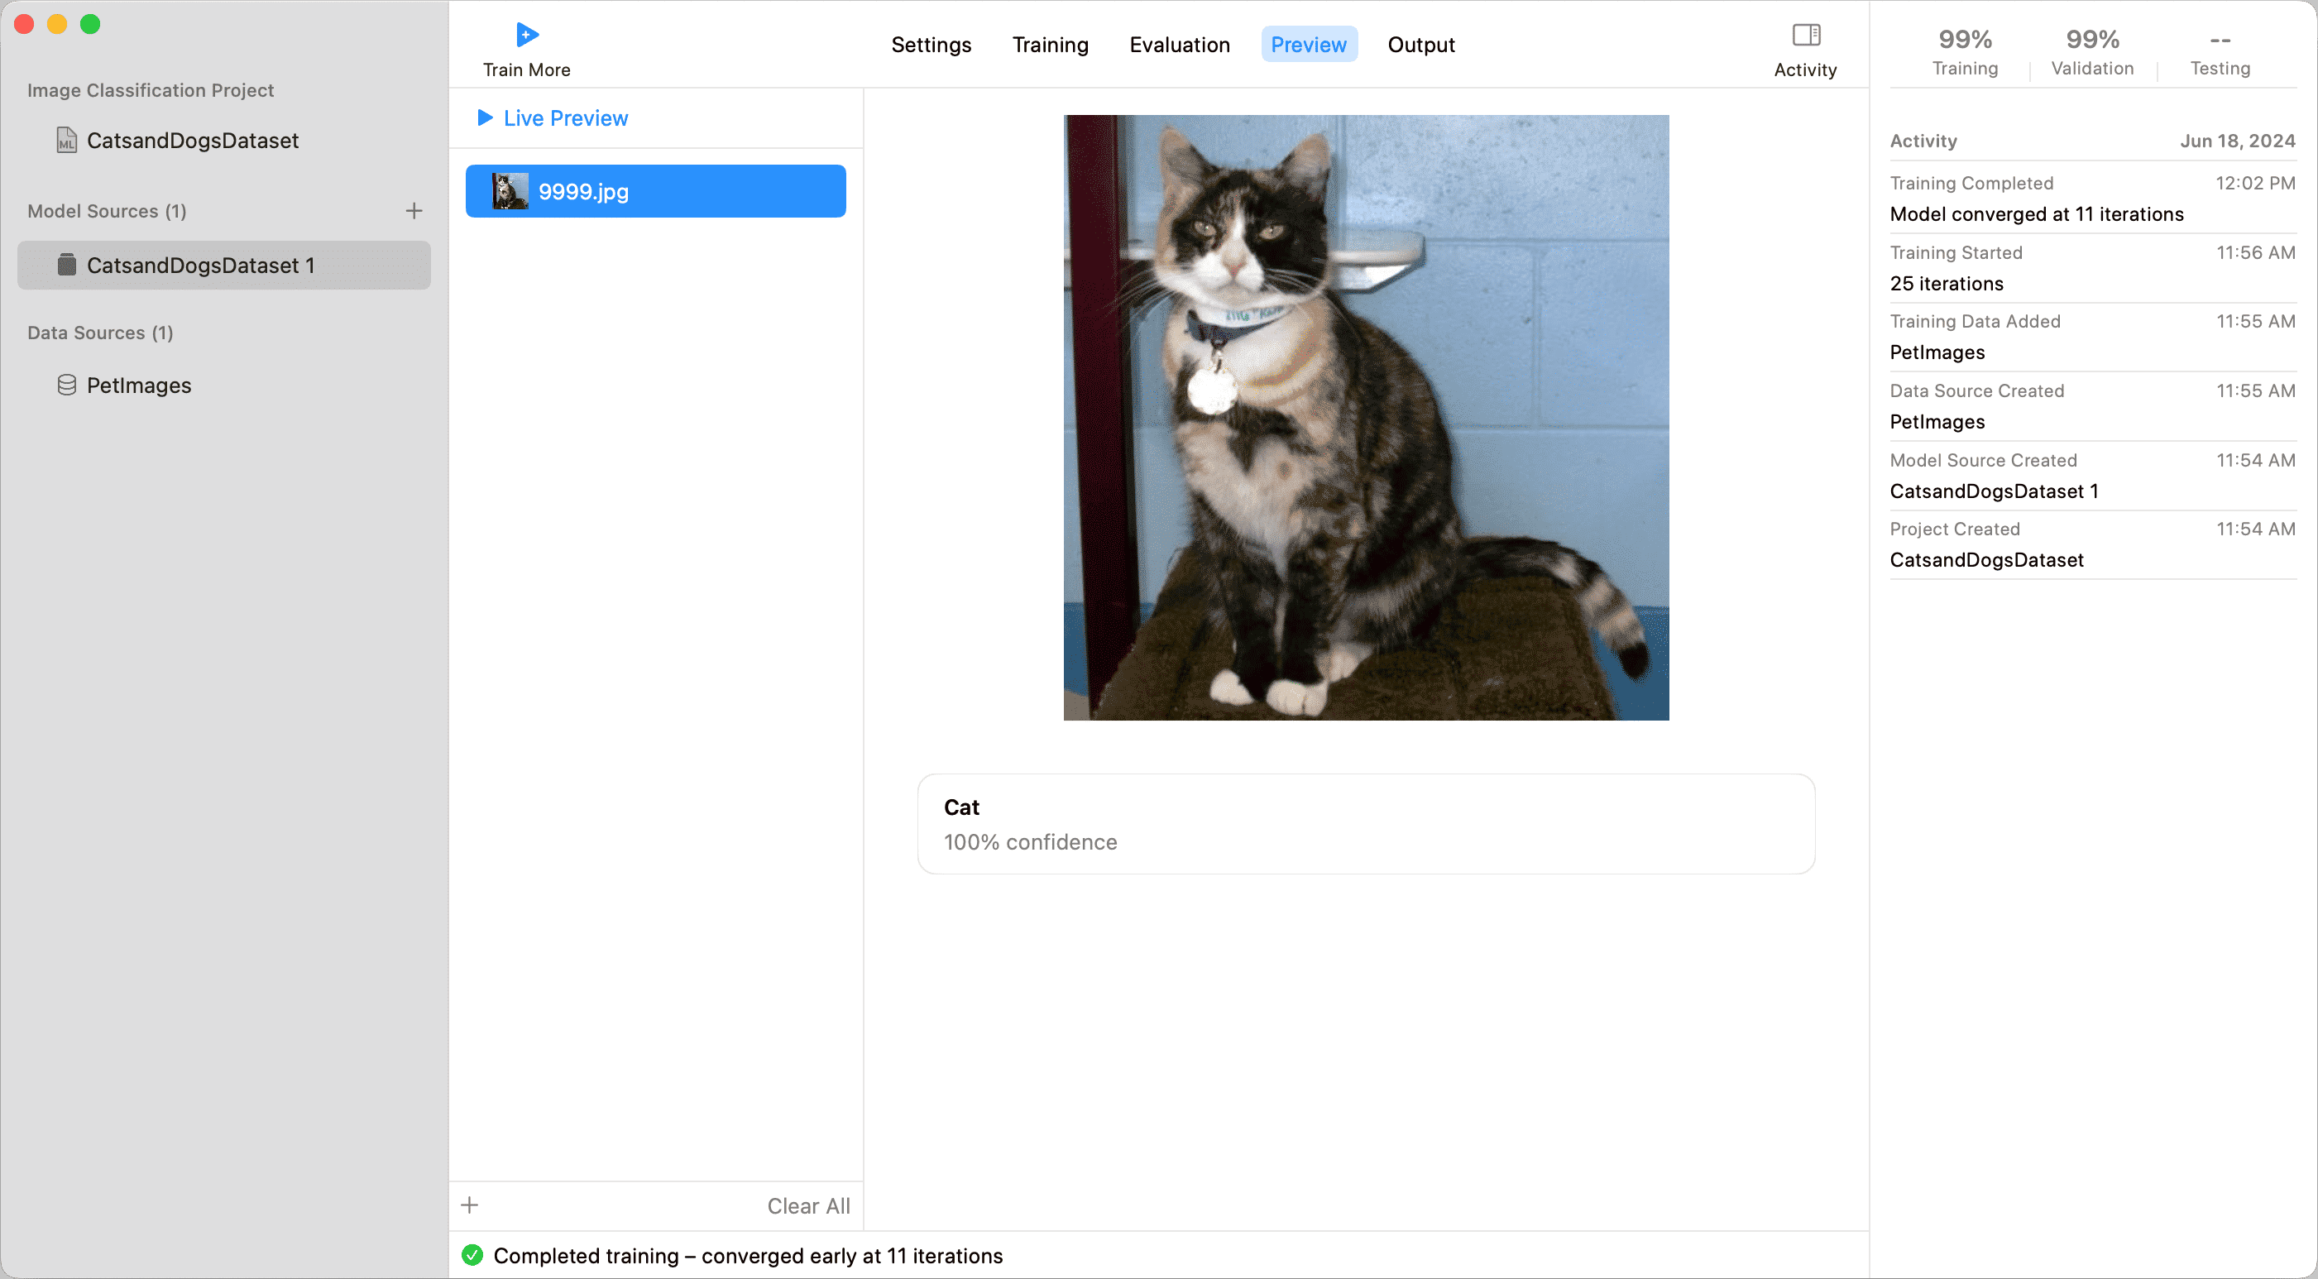Click the PetImages data source icon
The height and width of the screenshot is (1279, 2318).
point(65,385)
